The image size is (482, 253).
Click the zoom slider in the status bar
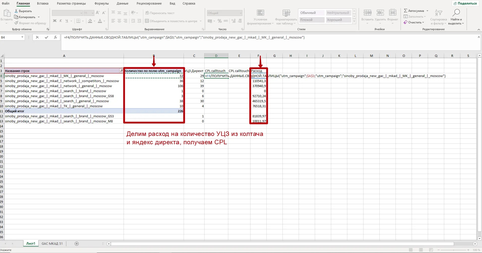pyautogui.click(x=453, y=250)
